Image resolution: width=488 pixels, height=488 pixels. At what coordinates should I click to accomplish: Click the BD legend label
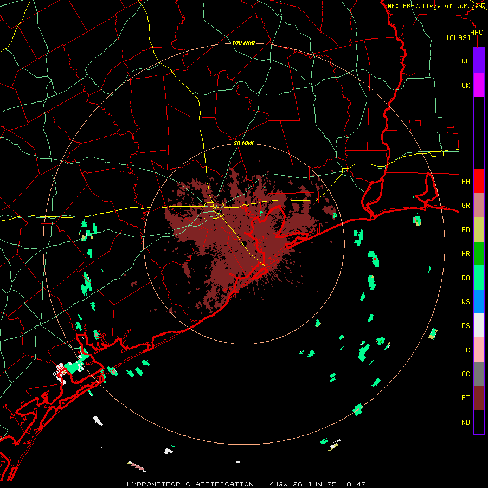pos(465,230)
